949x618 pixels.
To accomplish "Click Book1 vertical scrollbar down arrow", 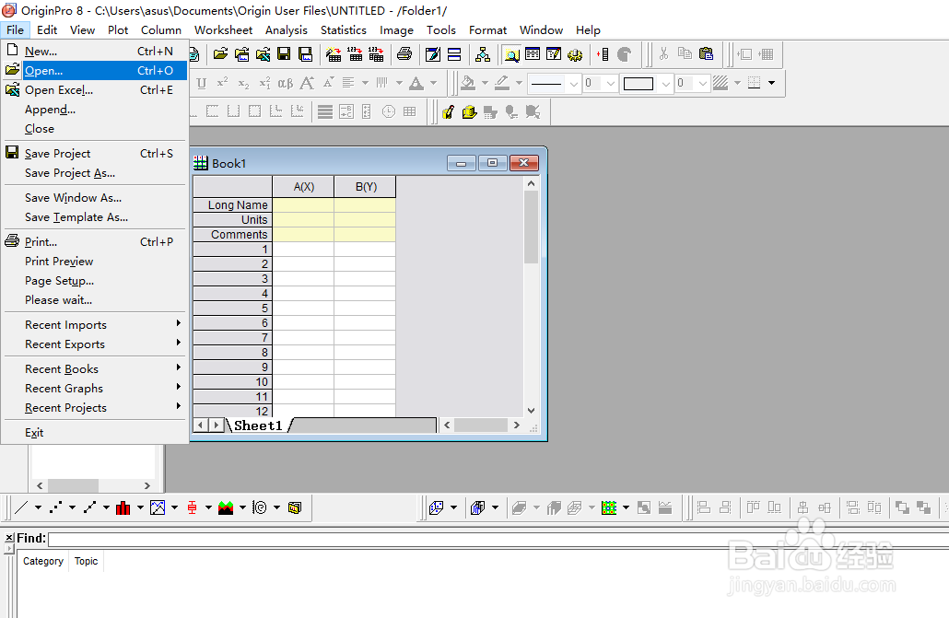I will (531, 411).
